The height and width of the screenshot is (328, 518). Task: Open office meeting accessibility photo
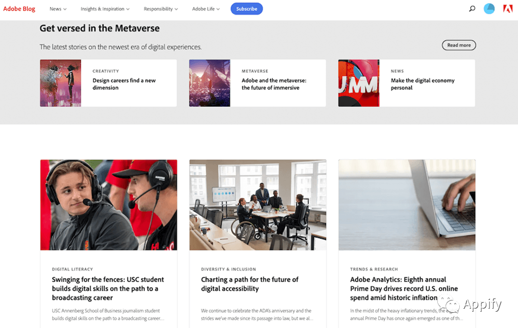[x=258, y=205]
